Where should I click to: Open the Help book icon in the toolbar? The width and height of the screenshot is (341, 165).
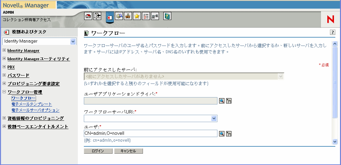click(167, 16)
